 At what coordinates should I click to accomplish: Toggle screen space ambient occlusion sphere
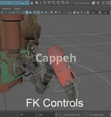pyautogui.click(x=52, y=12)
